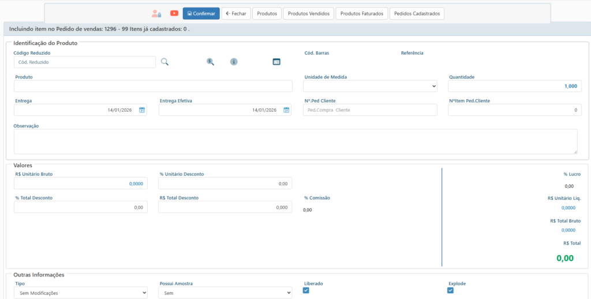Image resolution: width=591 pixels, height=299 pixels.
Task: Expand the Unidade de Medida dropdown
Action: (370, 86)
